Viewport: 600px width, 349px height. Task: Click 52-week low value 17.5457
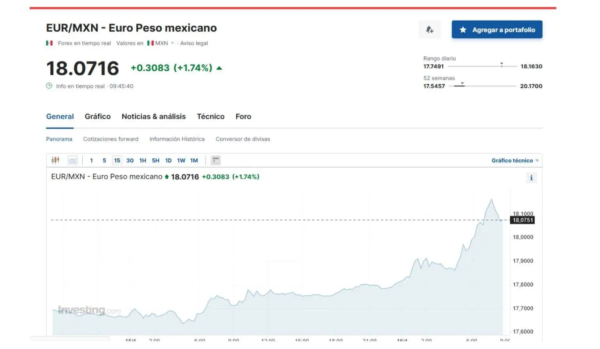434,86
